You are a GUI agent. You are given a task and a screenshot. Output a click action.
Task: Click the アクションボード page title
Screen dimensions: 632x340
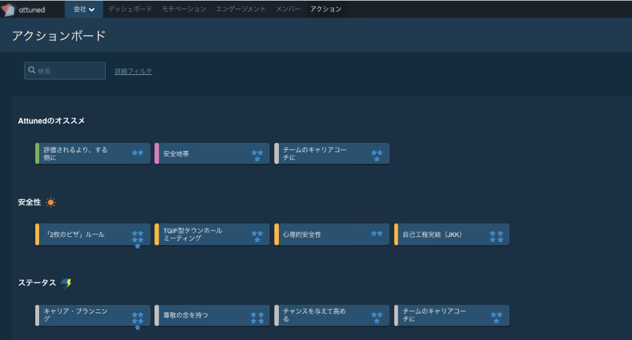(x=59, y=36)
